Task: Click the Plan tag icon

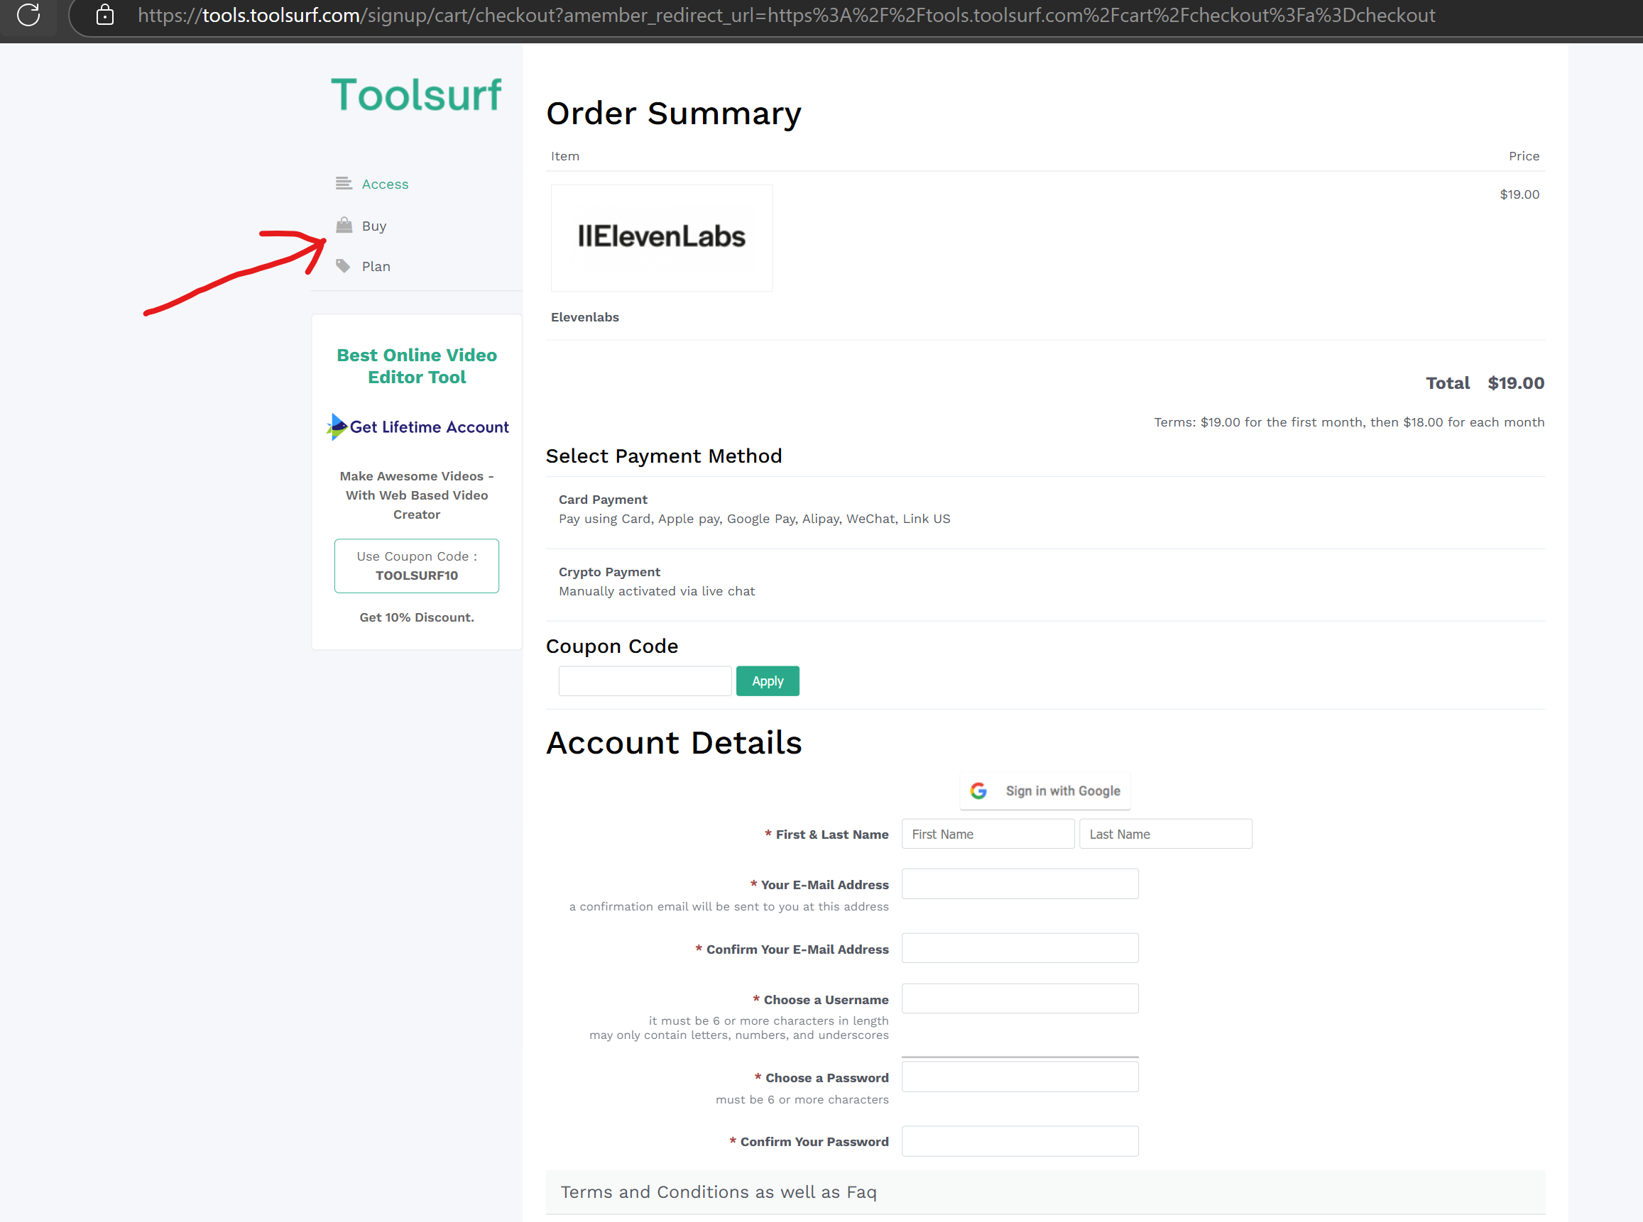Action: [344, 265]
